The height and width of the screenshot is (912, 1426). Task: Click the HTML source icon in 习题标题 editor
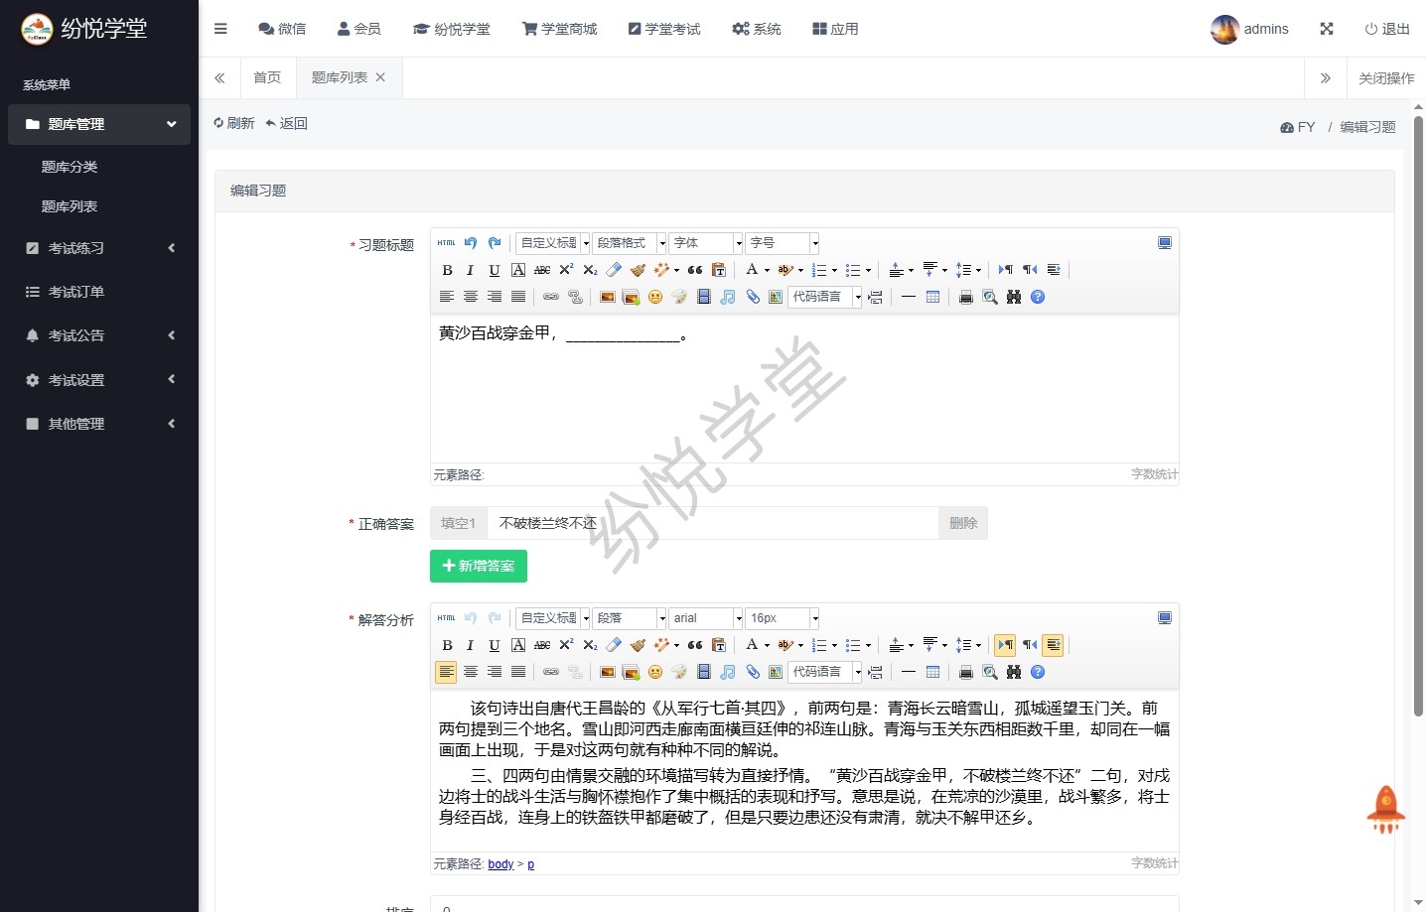[x=446, y=243]
